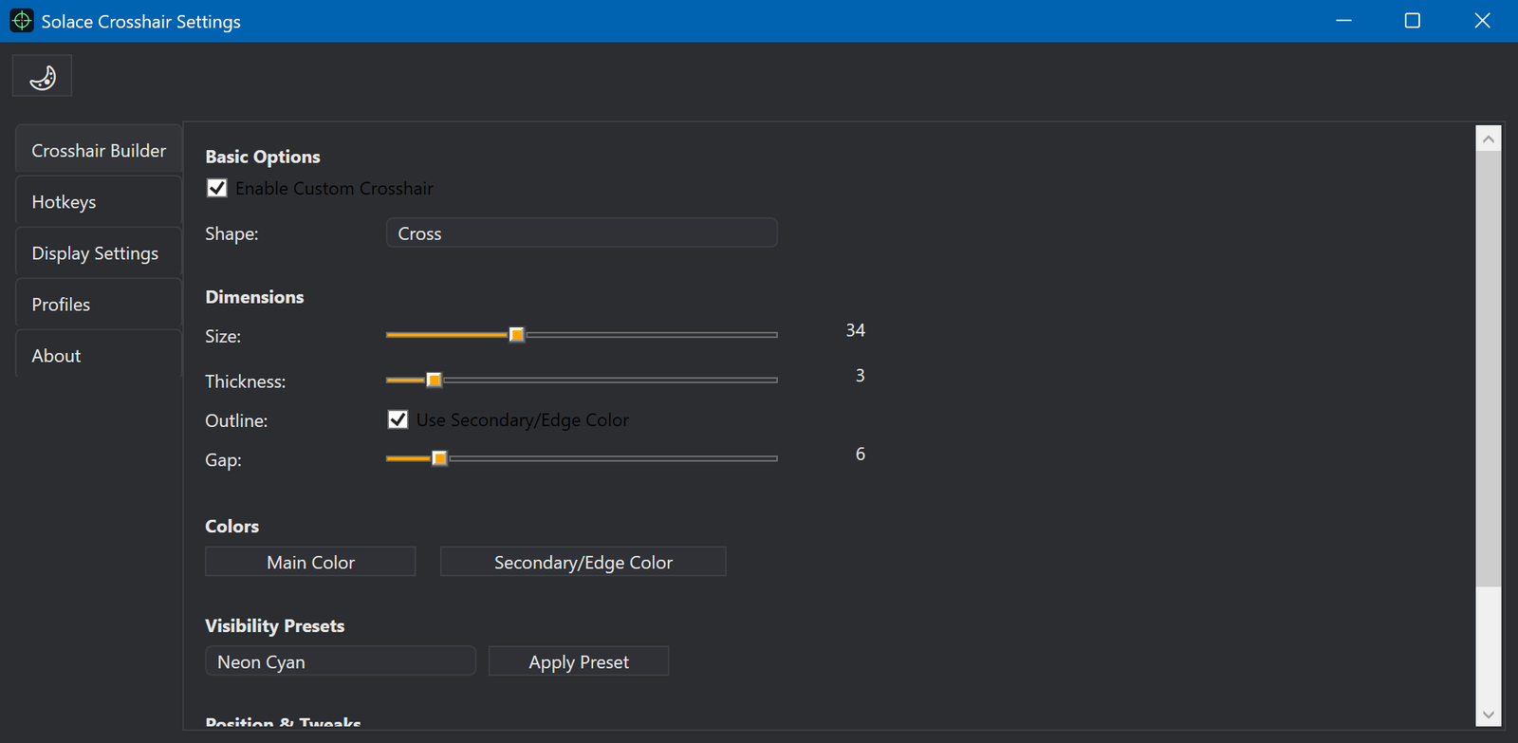Expand the Neon Cyan preset dropdown
Screen dimensions: 1518x743
coord(341,660)
